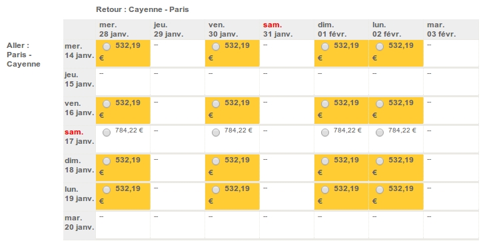Viewport: 485px width, 241px height.
Task: Select 784,22 € fare for 17 janv. and 30 janv.
Action: pos(216,132)
